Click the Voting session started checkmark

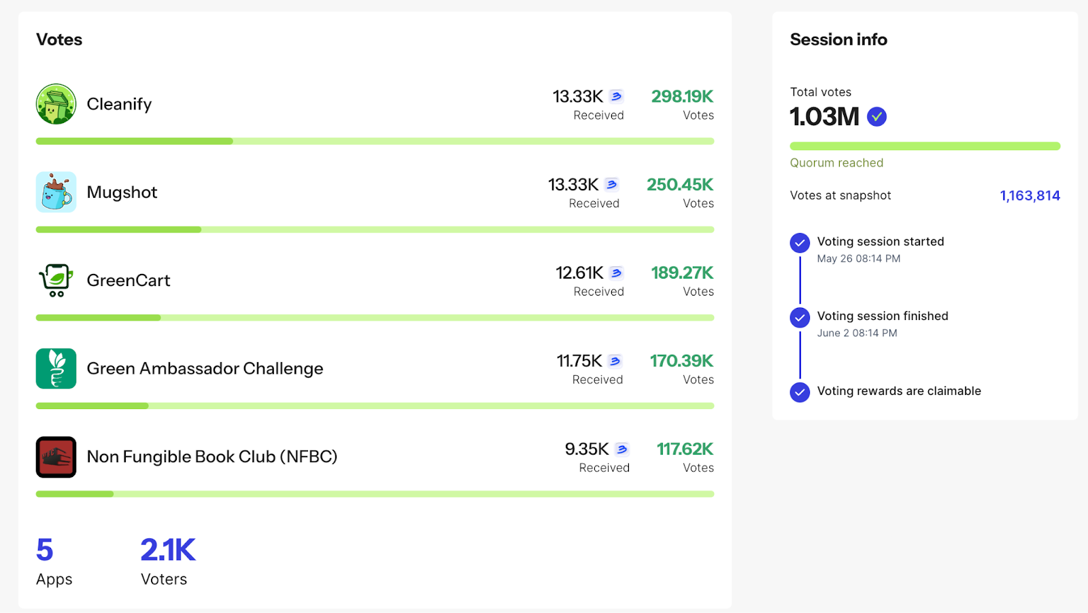click(800, 243)
